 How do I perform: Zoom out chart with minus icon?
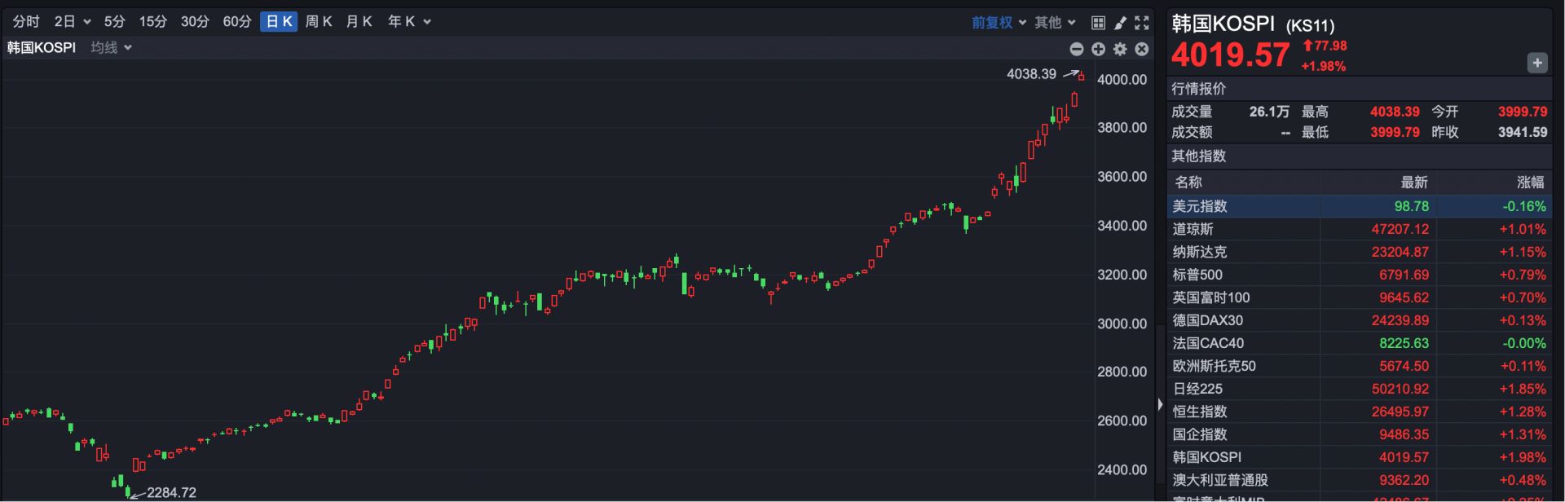click(1076, 49)
